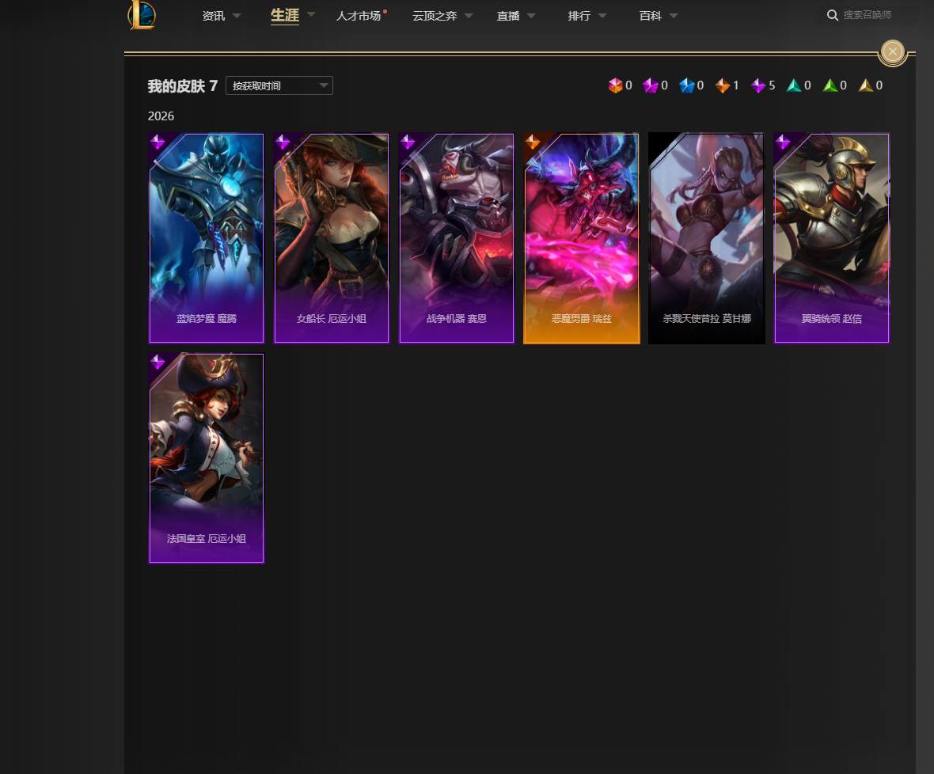Image resolution: width=934 pixels, height=774 pixels.
Task: Select the gold triangle gem filter
Action: tap(865, 85)
